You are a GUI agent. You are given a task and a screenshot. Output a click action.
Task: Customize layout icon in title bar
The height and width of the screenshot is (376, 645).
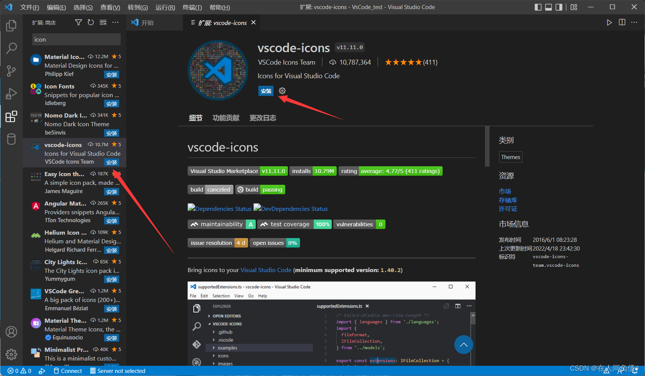(574, 7)
